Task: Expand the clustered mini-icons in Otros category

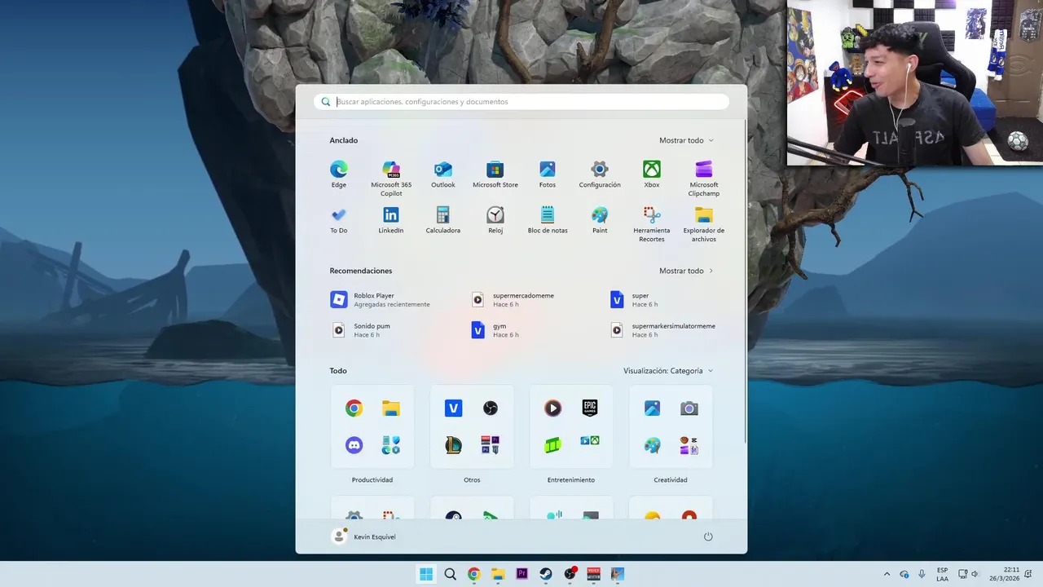Action: click(x=491, y=445)
